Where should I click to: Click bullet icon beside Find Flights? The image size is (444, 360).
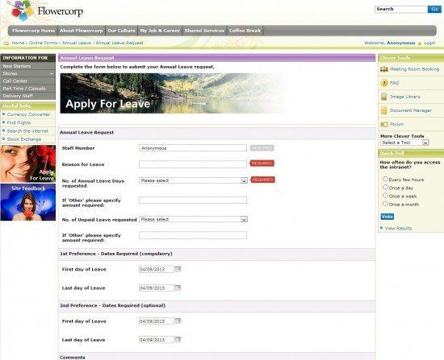pyautogui.click(x=4, y=122)
